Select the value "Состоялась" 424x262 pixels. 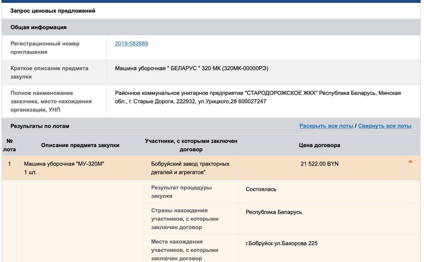pyautogui.click(x=261, y=189)
